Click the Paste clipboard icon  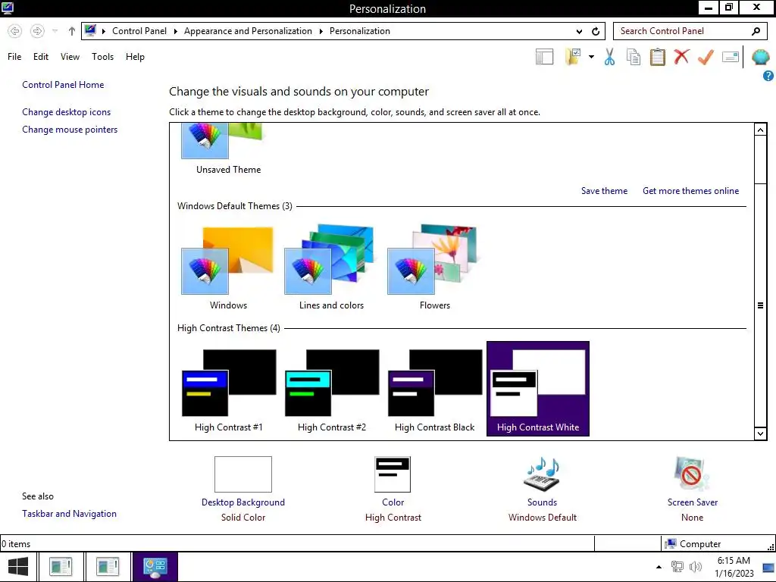pos(657,57)
